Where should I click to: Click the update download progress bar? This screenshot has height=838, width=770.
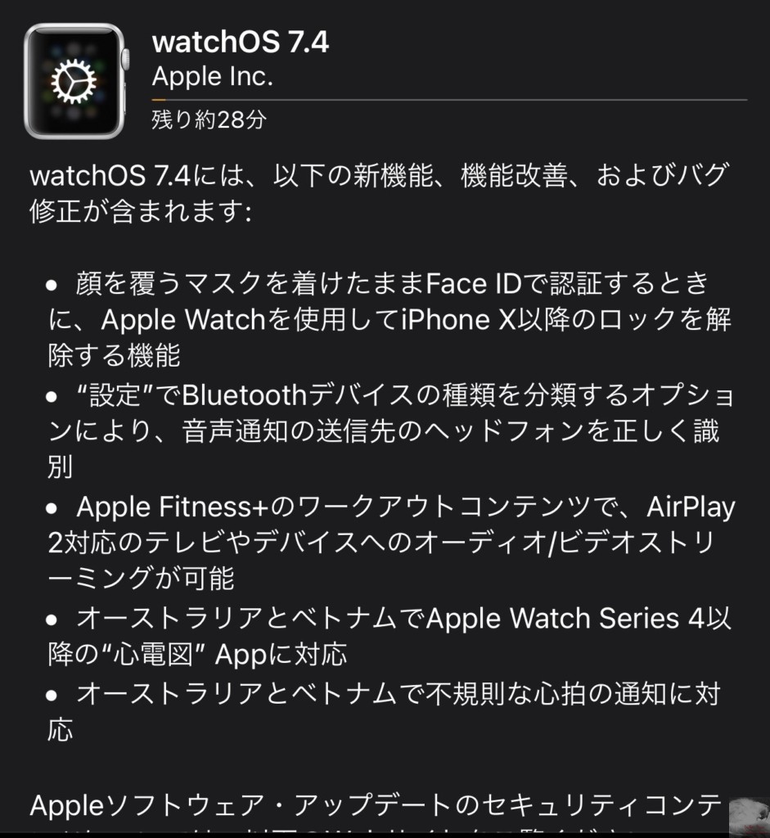pos(449,100)
